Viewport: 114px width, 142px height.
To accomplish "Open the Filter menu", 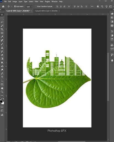I will tap(37, 2).
